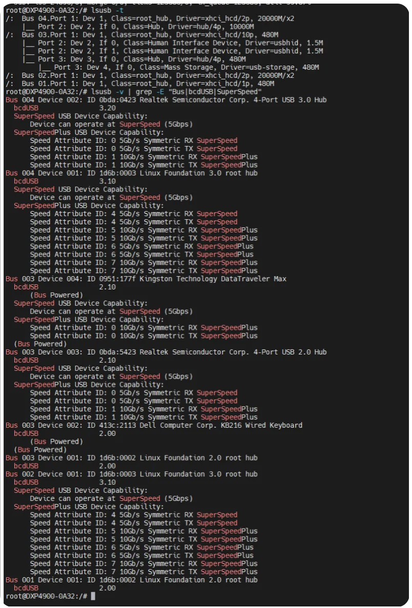Click the Class=Mass Storage usb-storage tree line
Image resolution: width=412 pixels, height=608 pixels.
point(178,68)
